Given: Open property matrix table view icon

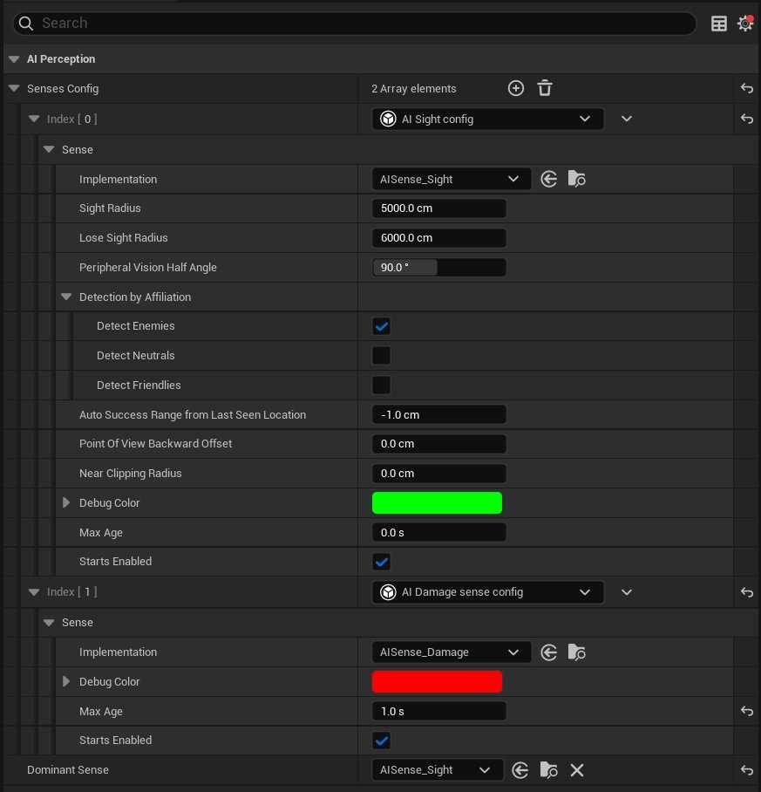Looking at the screenshot, I should click(719, 24).
